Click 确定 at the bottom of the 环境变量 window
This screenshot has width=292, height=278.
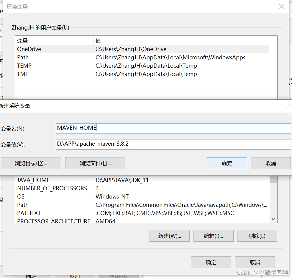[211, 262]
